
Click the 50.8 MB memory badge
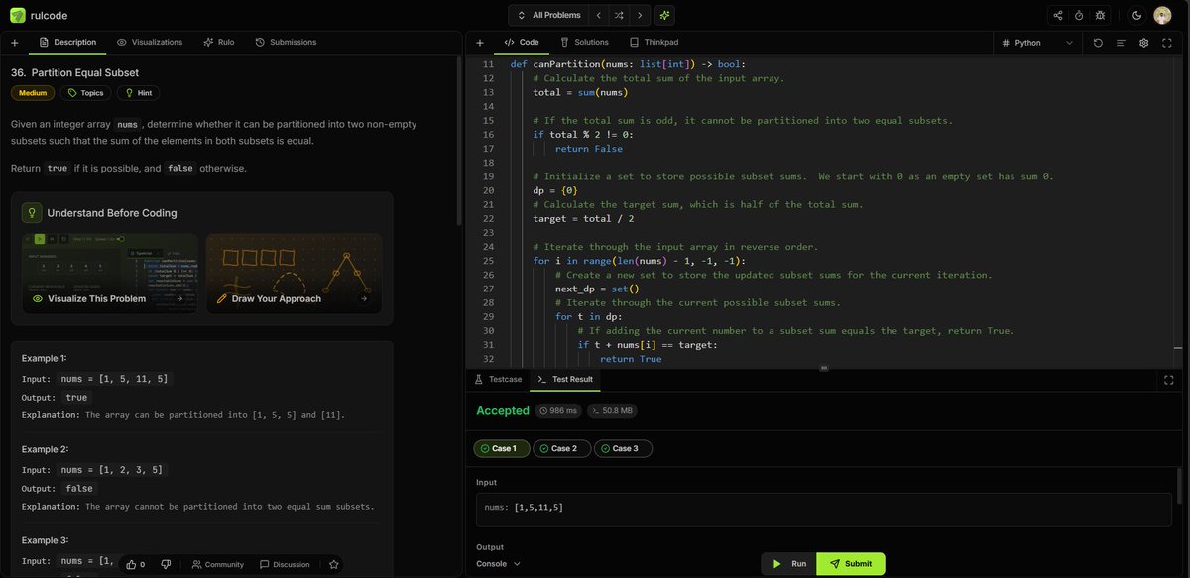[x=611, y=410]
